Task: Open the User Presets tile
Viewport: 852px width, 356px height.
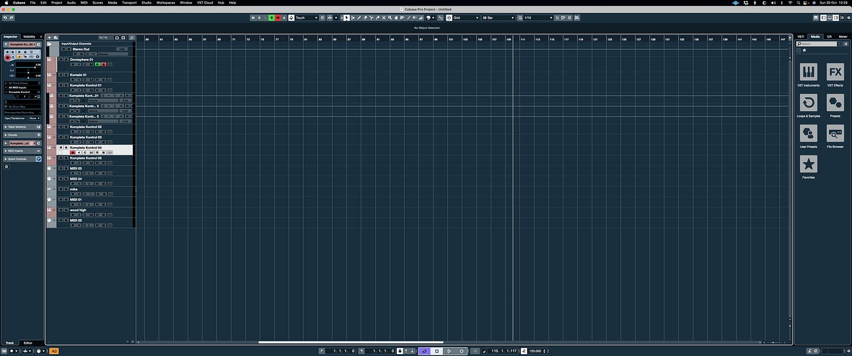Action: coord(808,133)
